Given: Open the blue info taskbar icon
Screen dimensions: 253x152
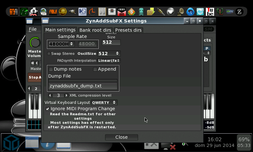Looking at the screenshot, I should [48, 145].
